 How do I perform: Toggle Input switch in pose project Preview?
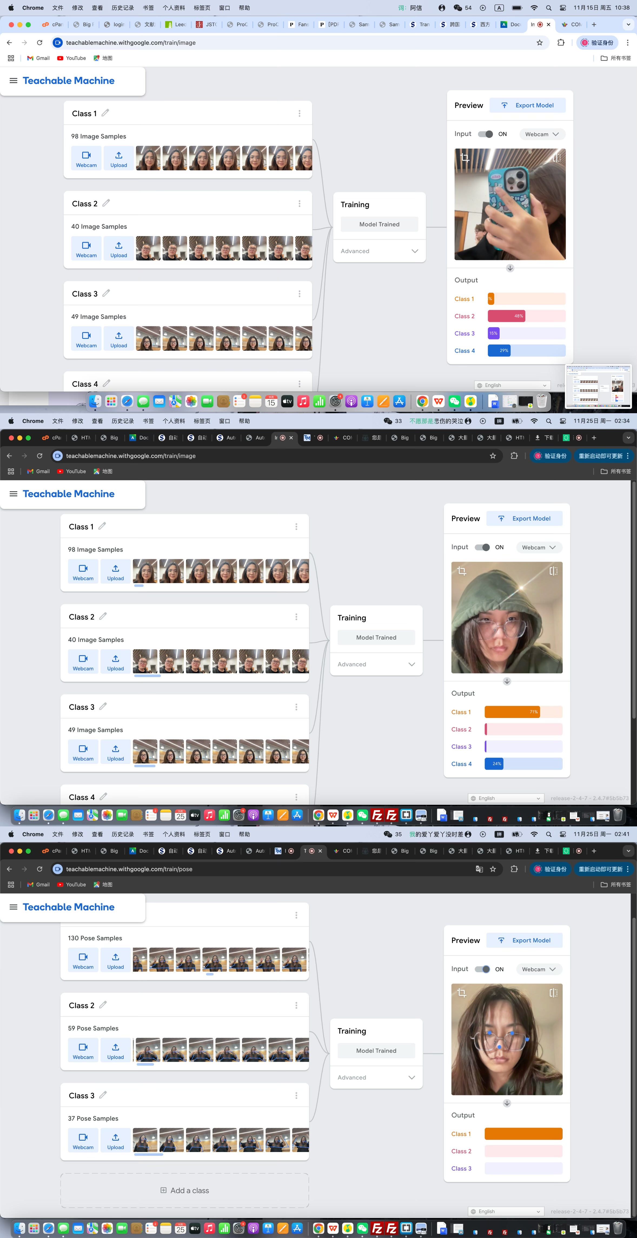point(482,969)
